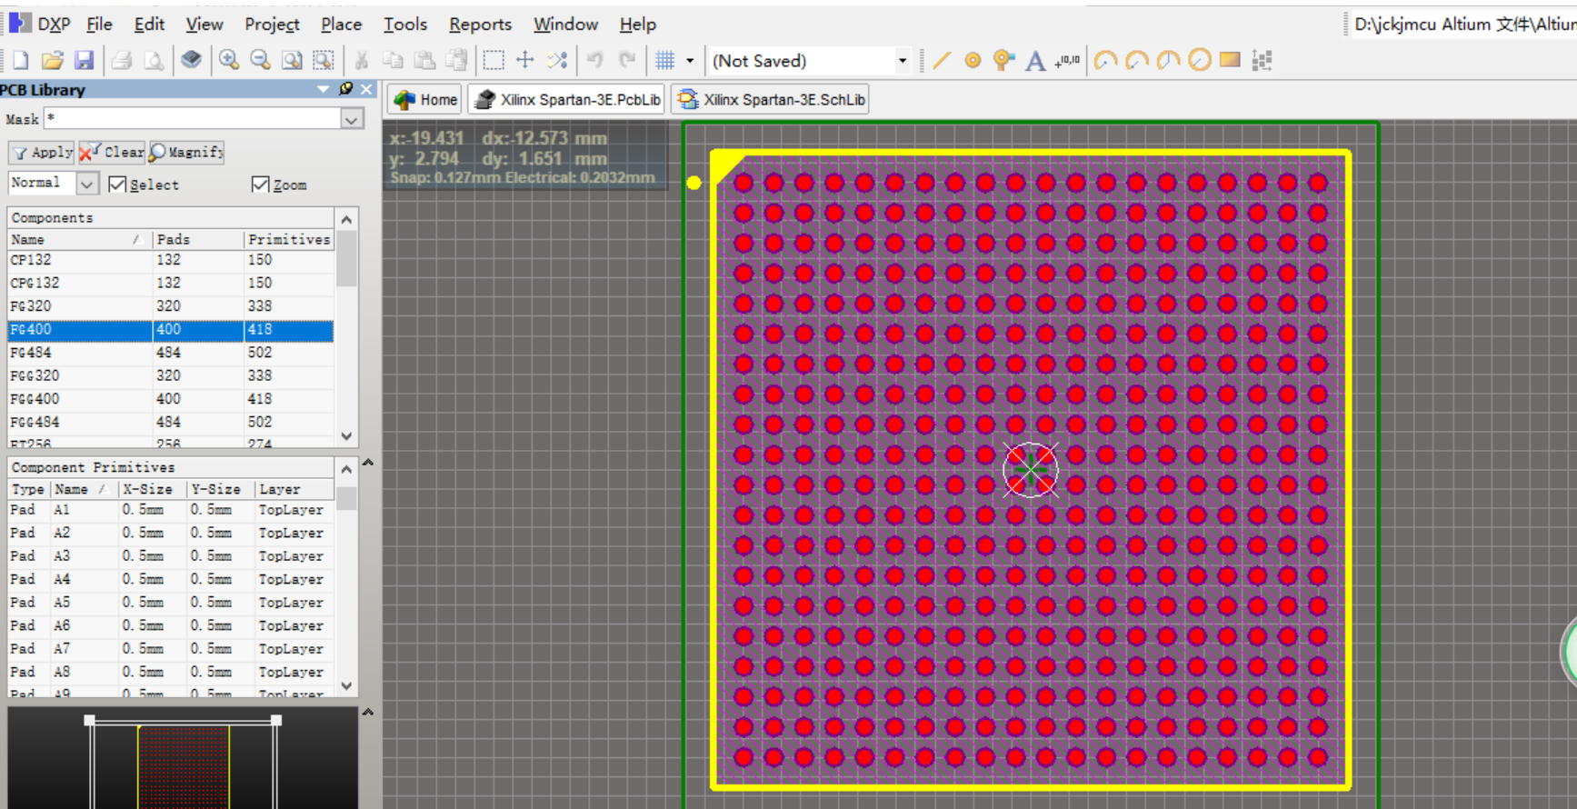This screenshot has width=1577, height=809.
Task: Toggle the Select checkbox
Action: click(x=116, y=185)
